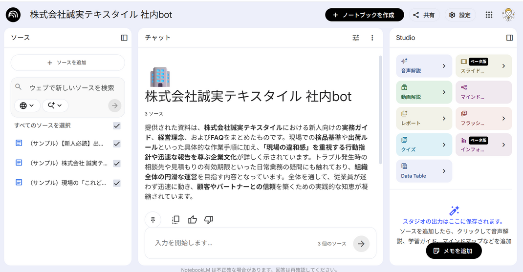Viewport: 523px width, 272px height.
Task: Uncheck the 【新人必読】 source checkbox
Action: pos(117,144)
